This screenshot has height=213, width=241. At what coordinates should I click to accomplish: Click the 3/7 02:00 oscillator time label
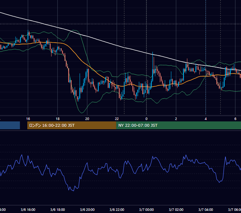tap(176, 209)
